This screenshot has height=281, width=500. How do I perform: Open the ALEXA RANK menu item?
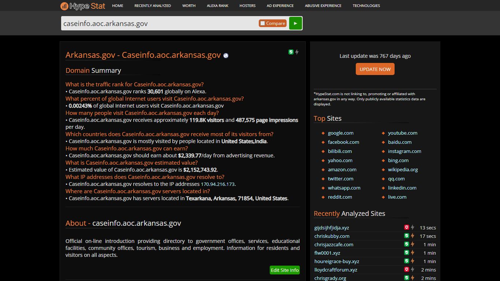[x=217, y=5]
